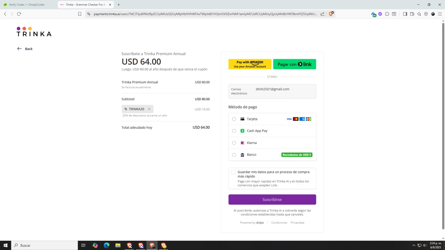Select the Tarjeta payment radio button
This screenshot has height=250, width=445.
pos(234,119)
